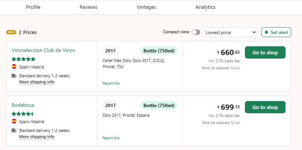Click the Bottle (750ml) tag for Bodeboca

159,105
